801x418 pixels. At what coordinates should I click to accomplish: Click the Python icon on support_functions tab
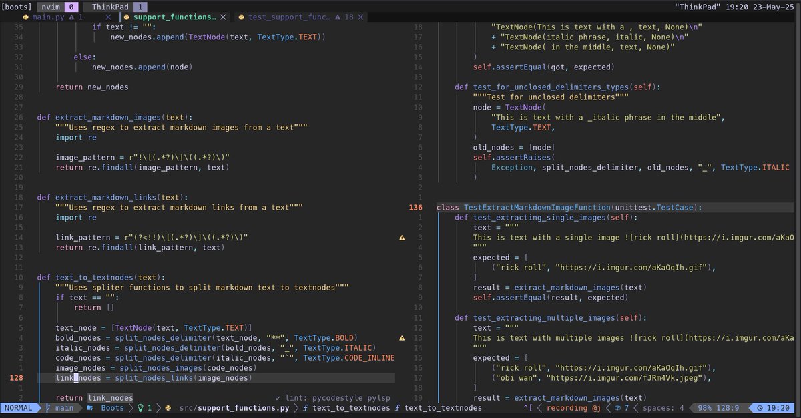coord(127,17)
